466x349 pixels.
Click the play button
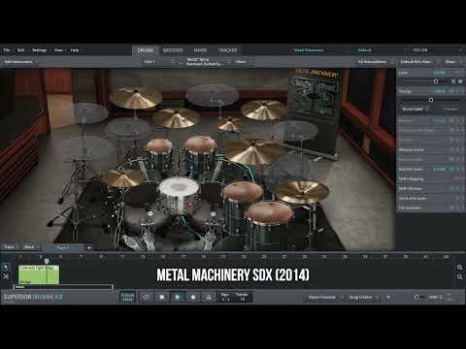178,298
